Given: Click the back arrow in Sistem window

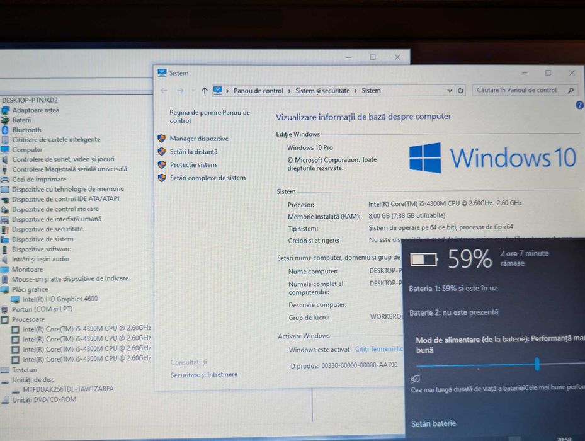Looking at the screenshot, I should click(x=164, y=91).
